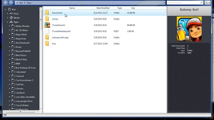Select Blast A Way in the tree
This screenshot has height=120, width=214.
(21, 59)
